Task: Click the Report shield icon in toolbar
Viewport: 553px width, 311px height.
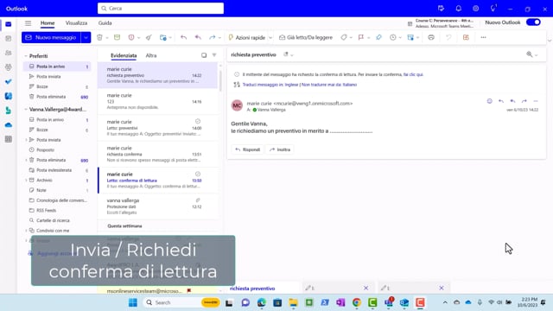Action: [131, 37]
